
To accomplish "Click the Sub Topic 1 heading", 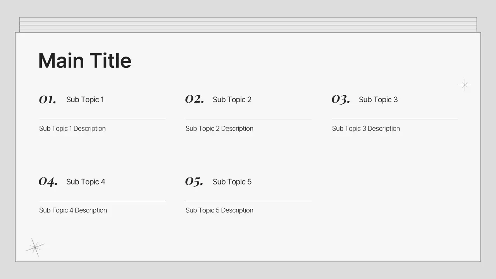I will pos(85,100).
